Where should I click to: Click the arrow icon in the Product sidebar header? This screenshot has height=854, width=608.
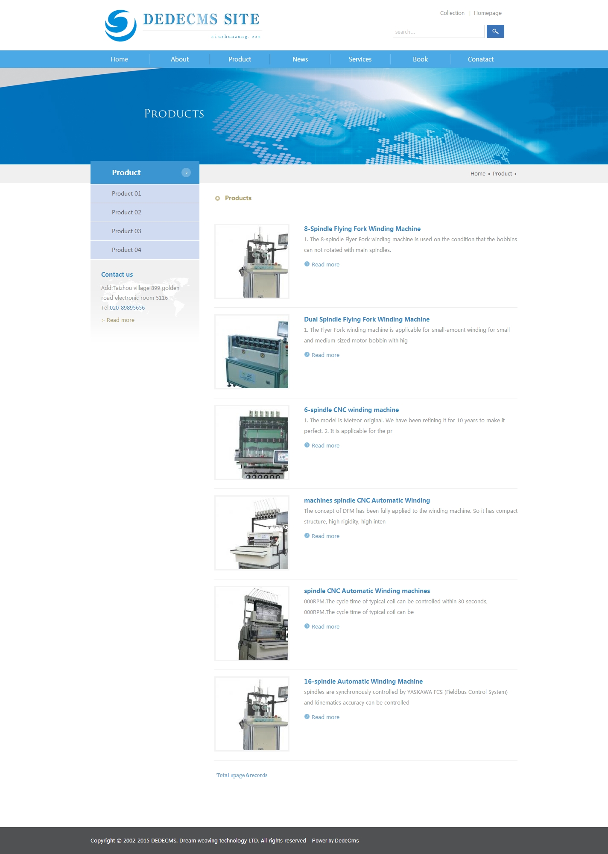[x=186, y=173]
